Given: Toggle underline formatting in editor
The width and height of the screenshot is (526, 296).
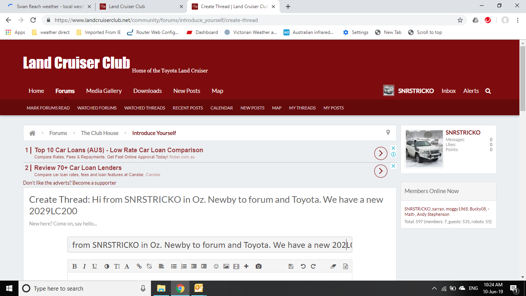Looking at the screenshot, I should point(94,266).
